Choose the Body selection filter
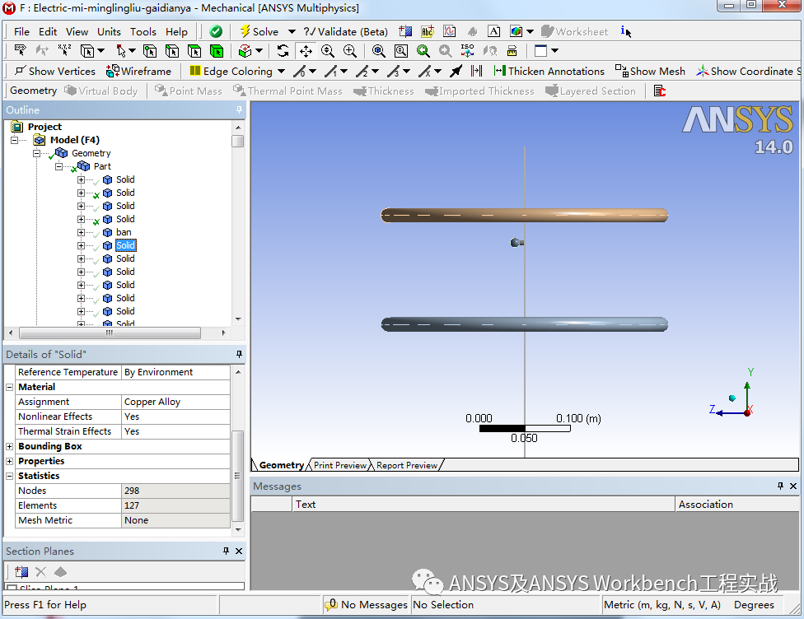The width and height of the screenshot is (804, 619). pyautogui.click(x=217, y=51)
